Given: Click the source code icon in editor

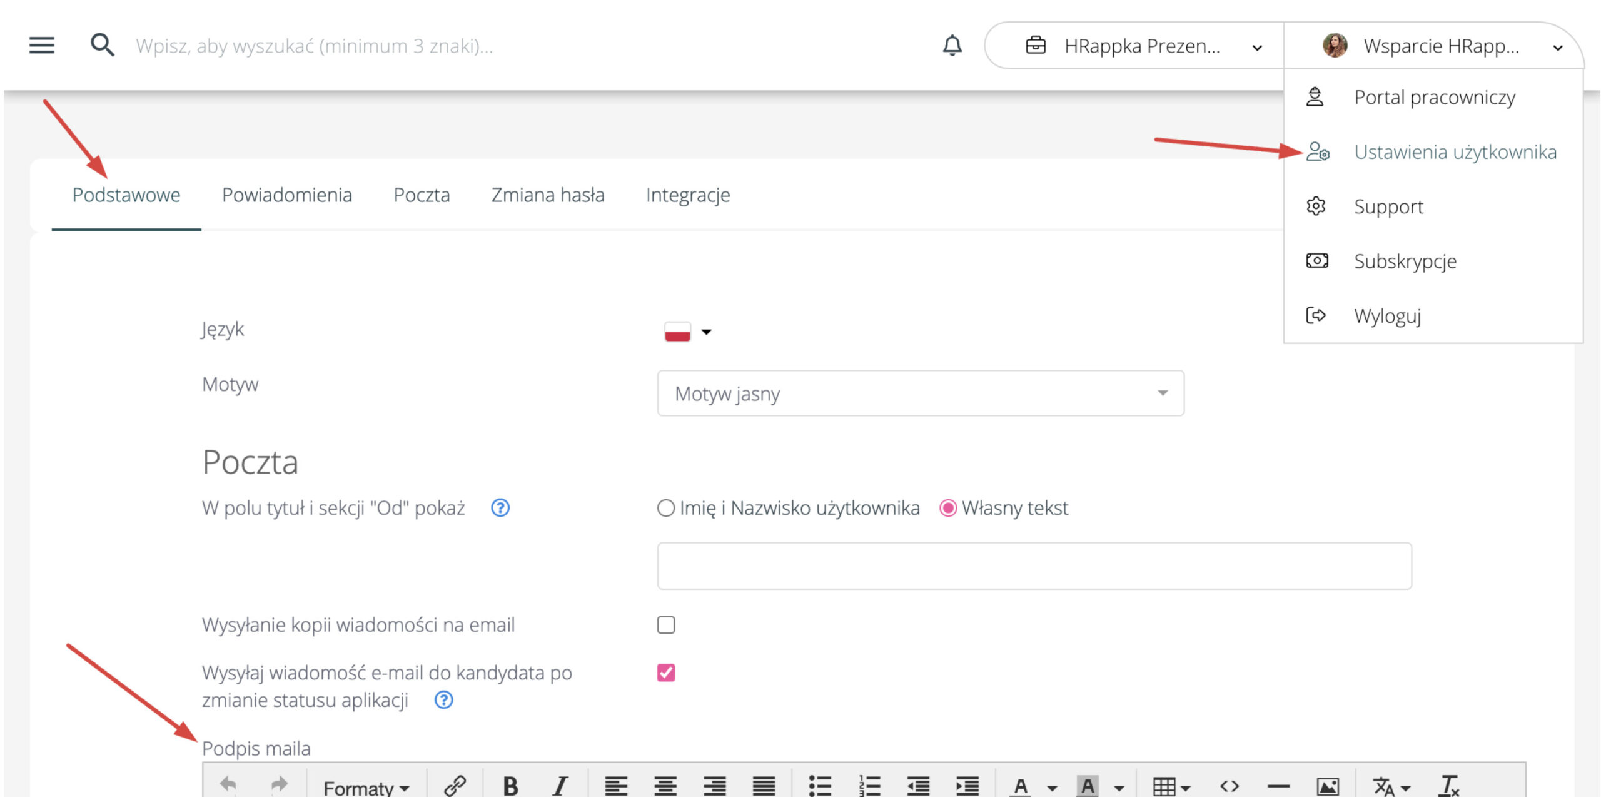Looking at the screenshot, I should 1229,786.
